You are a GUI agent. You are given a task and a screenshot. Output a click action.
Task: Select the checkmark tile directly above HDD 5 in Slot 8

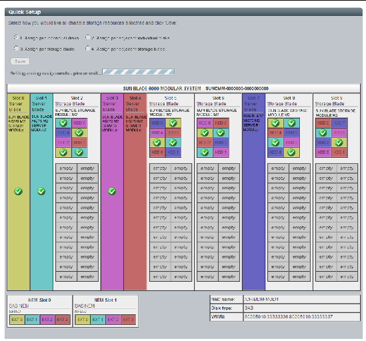point(291,123)
